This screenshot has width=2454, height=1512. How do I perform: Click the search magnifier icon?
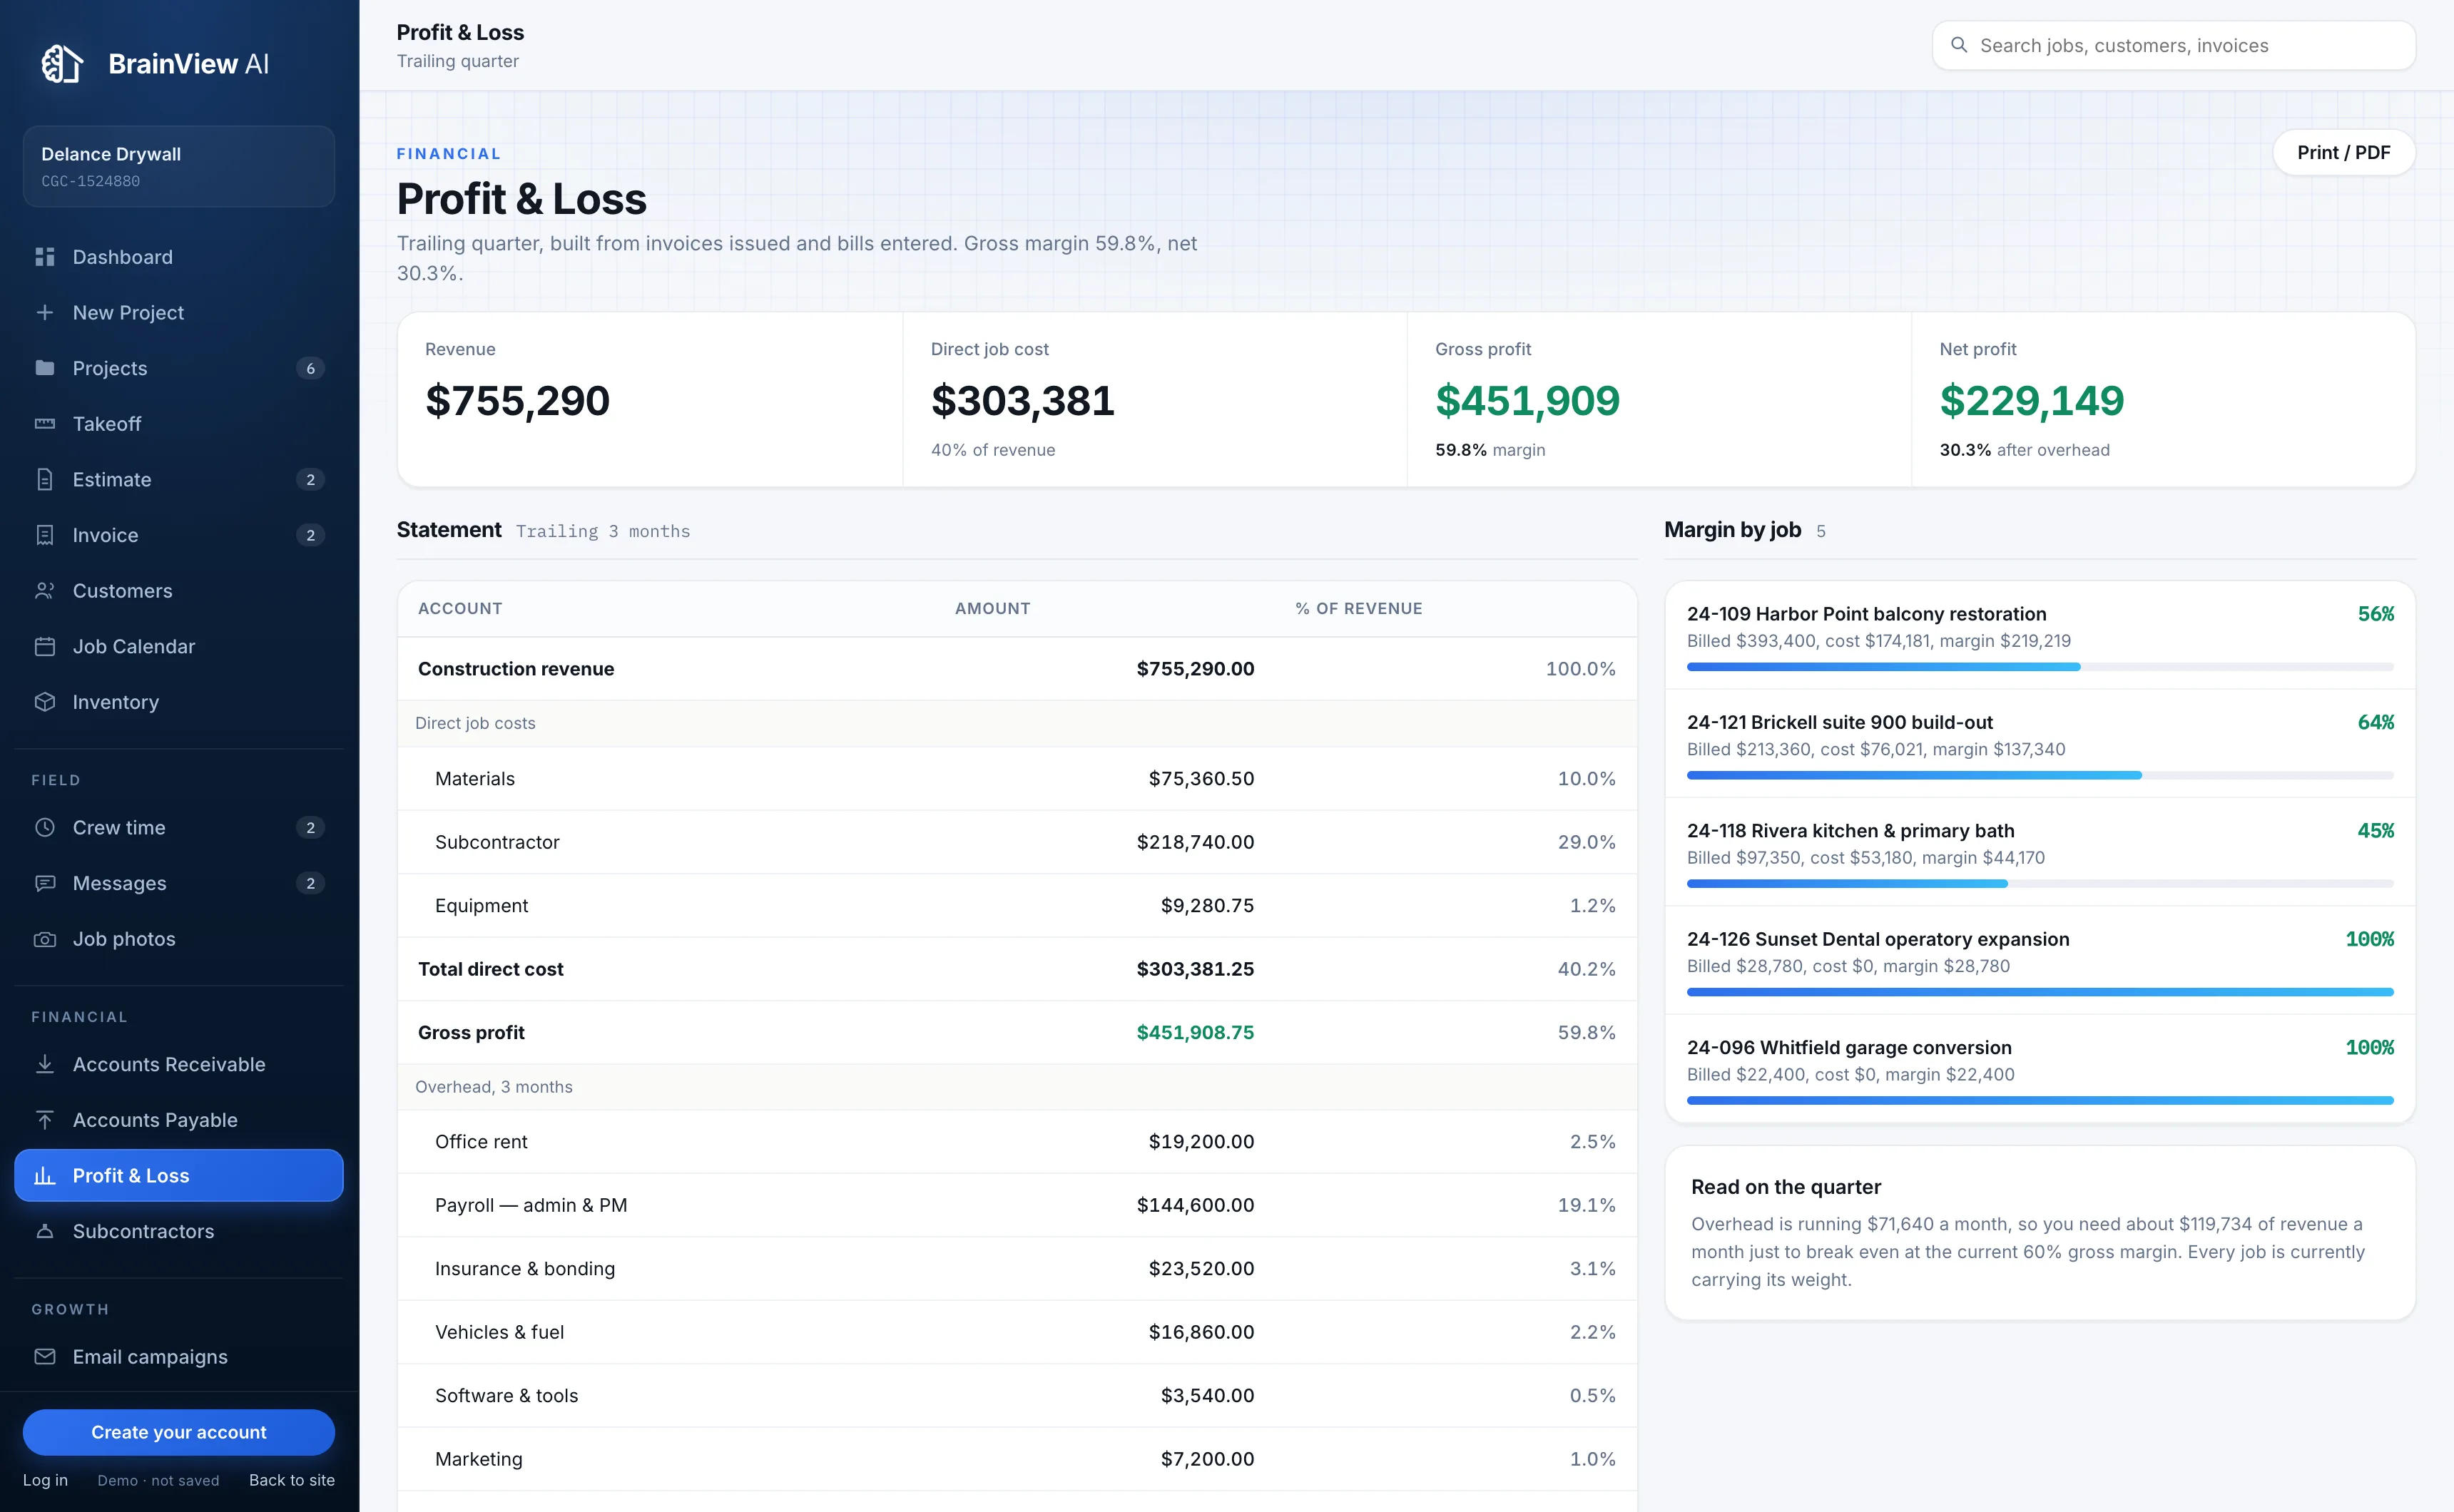click(x=1959, y=45)
